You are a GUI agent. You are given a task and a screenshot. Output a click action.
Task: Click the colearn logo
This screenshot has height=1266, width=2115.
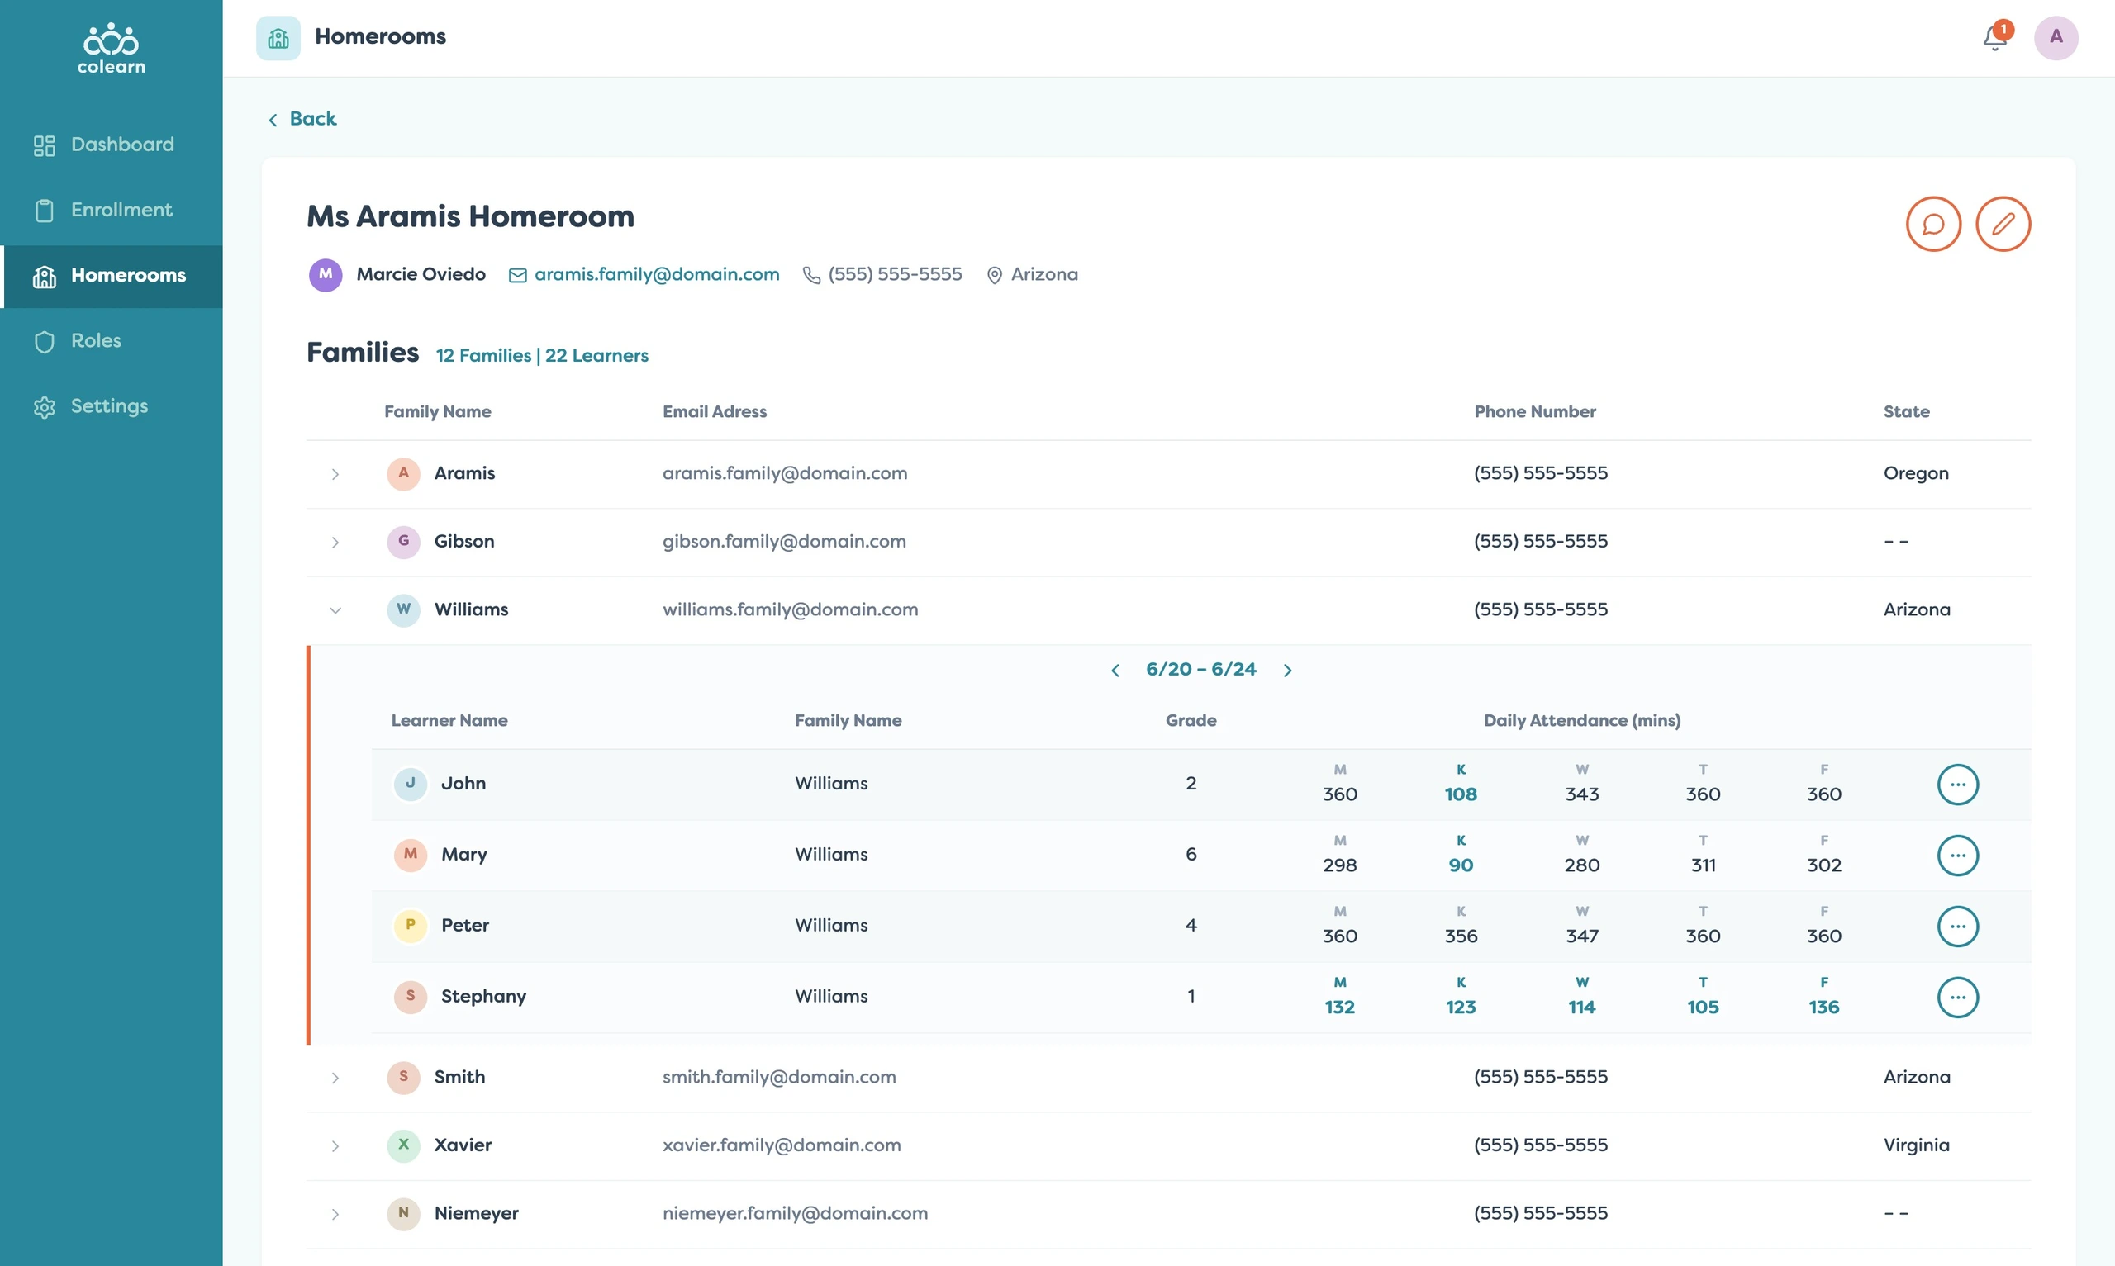tap(111, 49)
